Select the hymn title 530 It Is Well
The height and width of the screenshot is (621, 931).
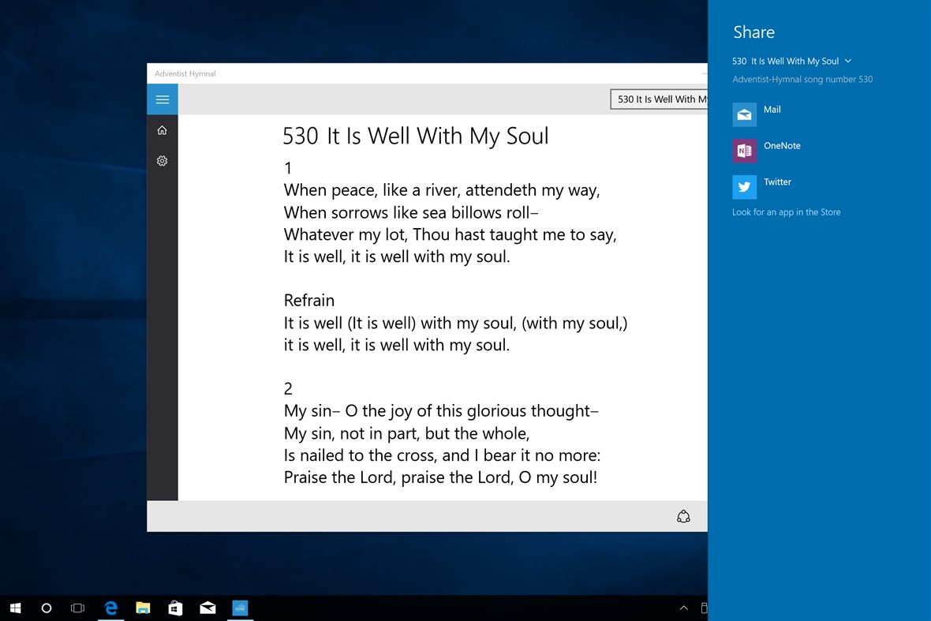point(785,61)
